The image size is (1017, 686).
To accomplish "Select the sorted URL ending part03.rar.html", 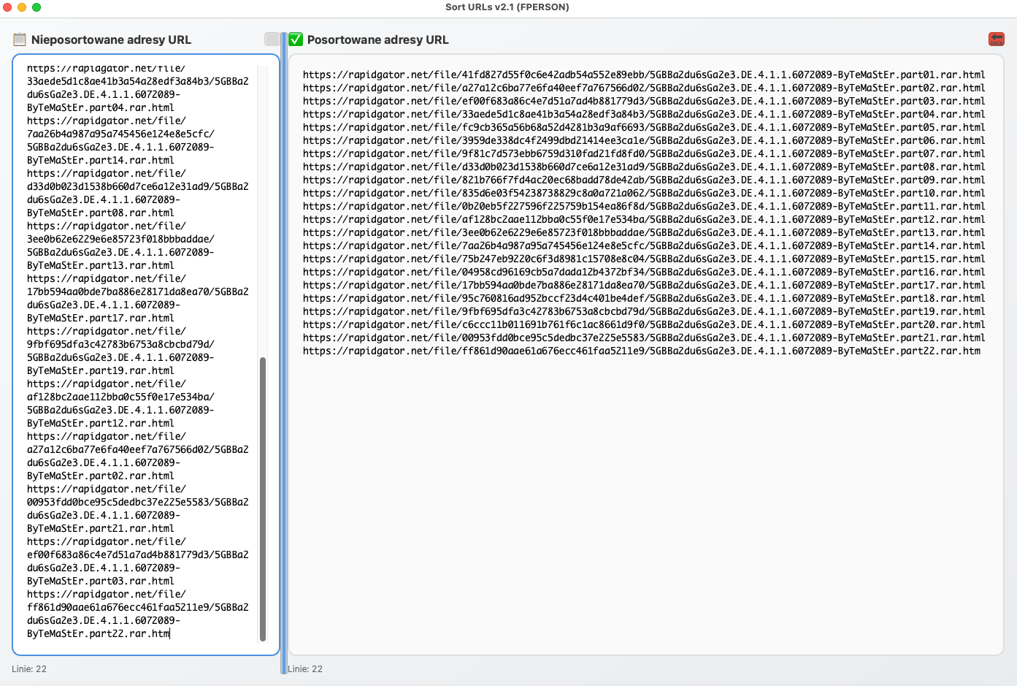I will [644, 101].
